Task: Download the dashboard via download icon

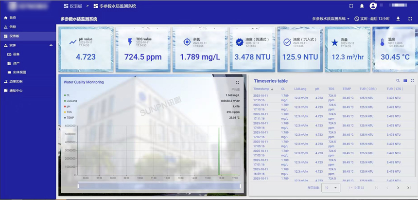Action: [398, 18]
